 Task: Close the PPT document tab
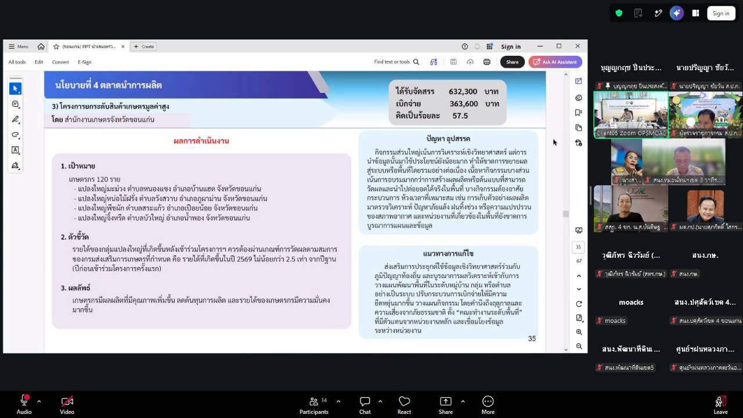tap(123, 46)
